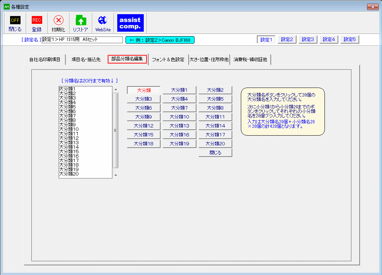Select the 消費税・領収証他 tab
Screen dimensions: 382x275
251,59
